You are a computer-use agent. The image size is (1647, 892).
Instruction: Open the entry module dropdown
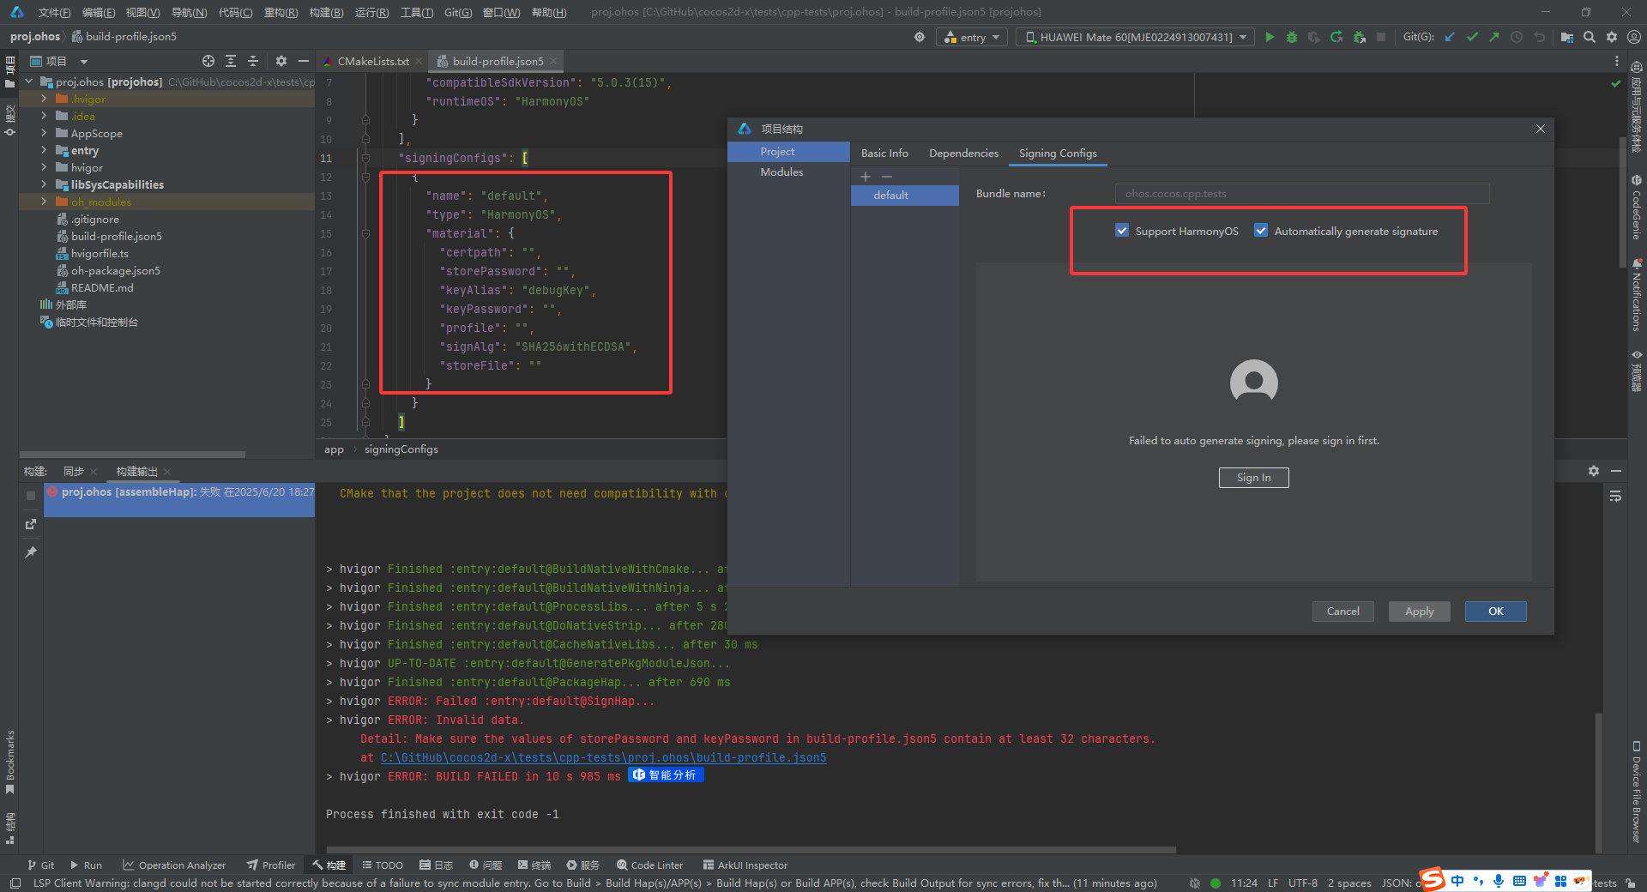972,37
